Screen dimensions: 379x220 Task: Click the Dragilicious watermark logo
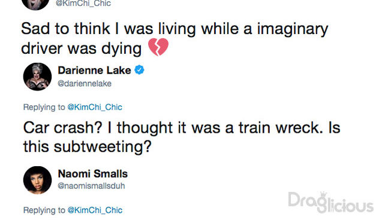point(330,203)
